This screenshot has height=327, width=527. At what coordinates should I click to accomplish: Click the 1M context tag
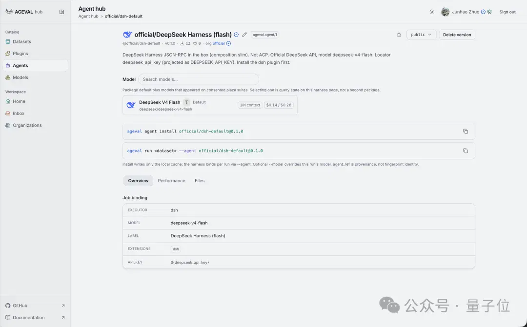[250, 105]
